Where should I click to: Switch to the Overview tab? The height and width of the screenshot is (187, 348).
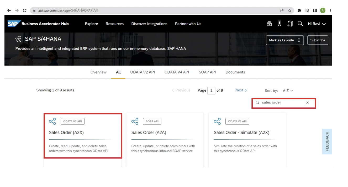(x=98, y=72)
